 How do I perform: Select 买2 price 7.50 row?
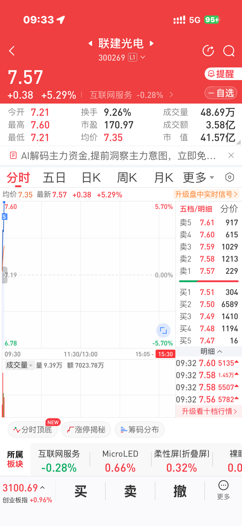pyautogui.click(x=209, y=304)
